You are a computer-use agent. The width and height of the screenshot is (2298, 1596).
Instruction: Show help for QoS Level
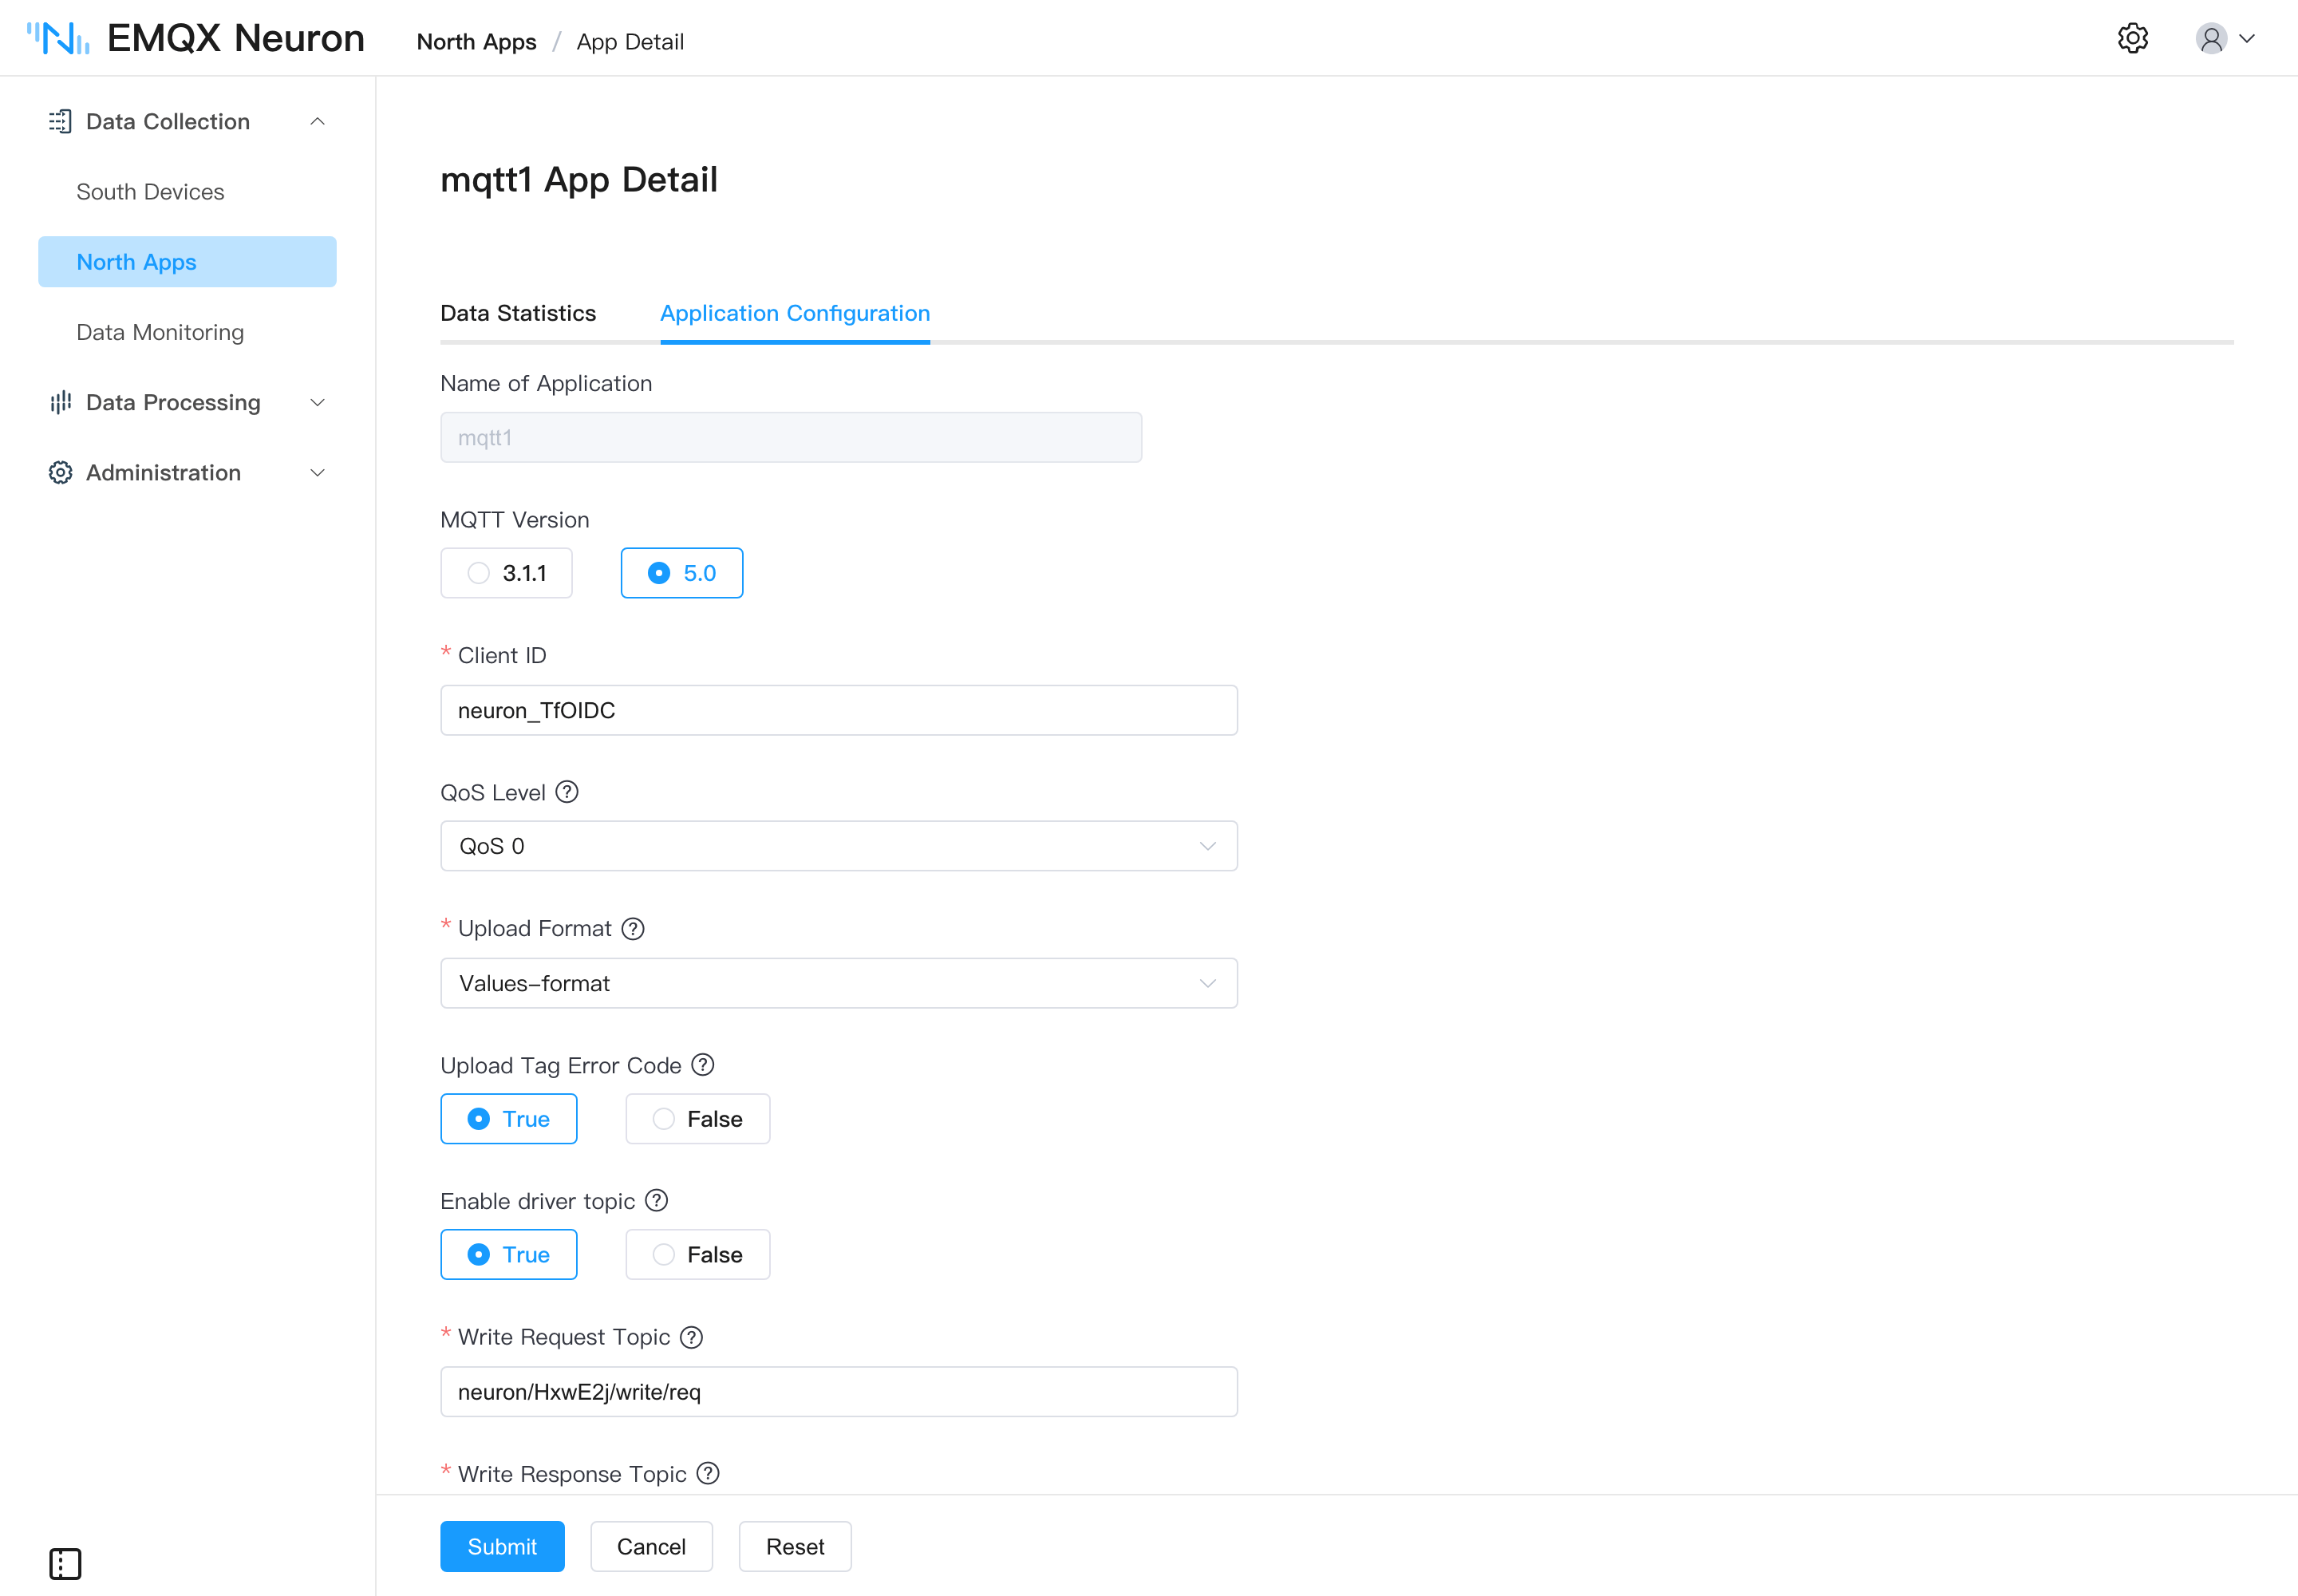click(x=567, y=792)
